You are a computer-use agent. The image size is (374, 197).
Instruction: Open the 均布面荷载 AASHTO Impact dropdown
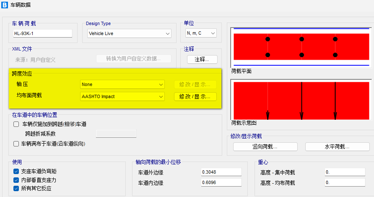[122, 96]
